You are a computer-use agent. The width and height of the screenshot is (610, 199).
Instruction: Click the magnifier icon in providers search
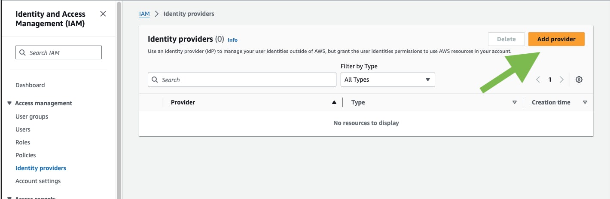[155, 80]
